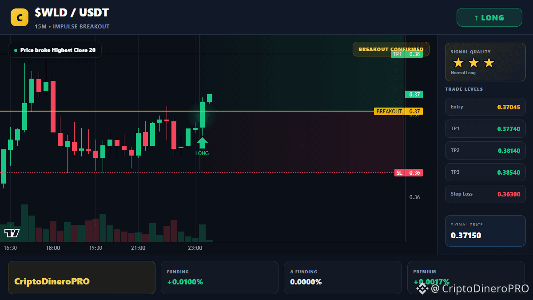Click the SIGNAL QUALITY heading

[x=471, y=52]
